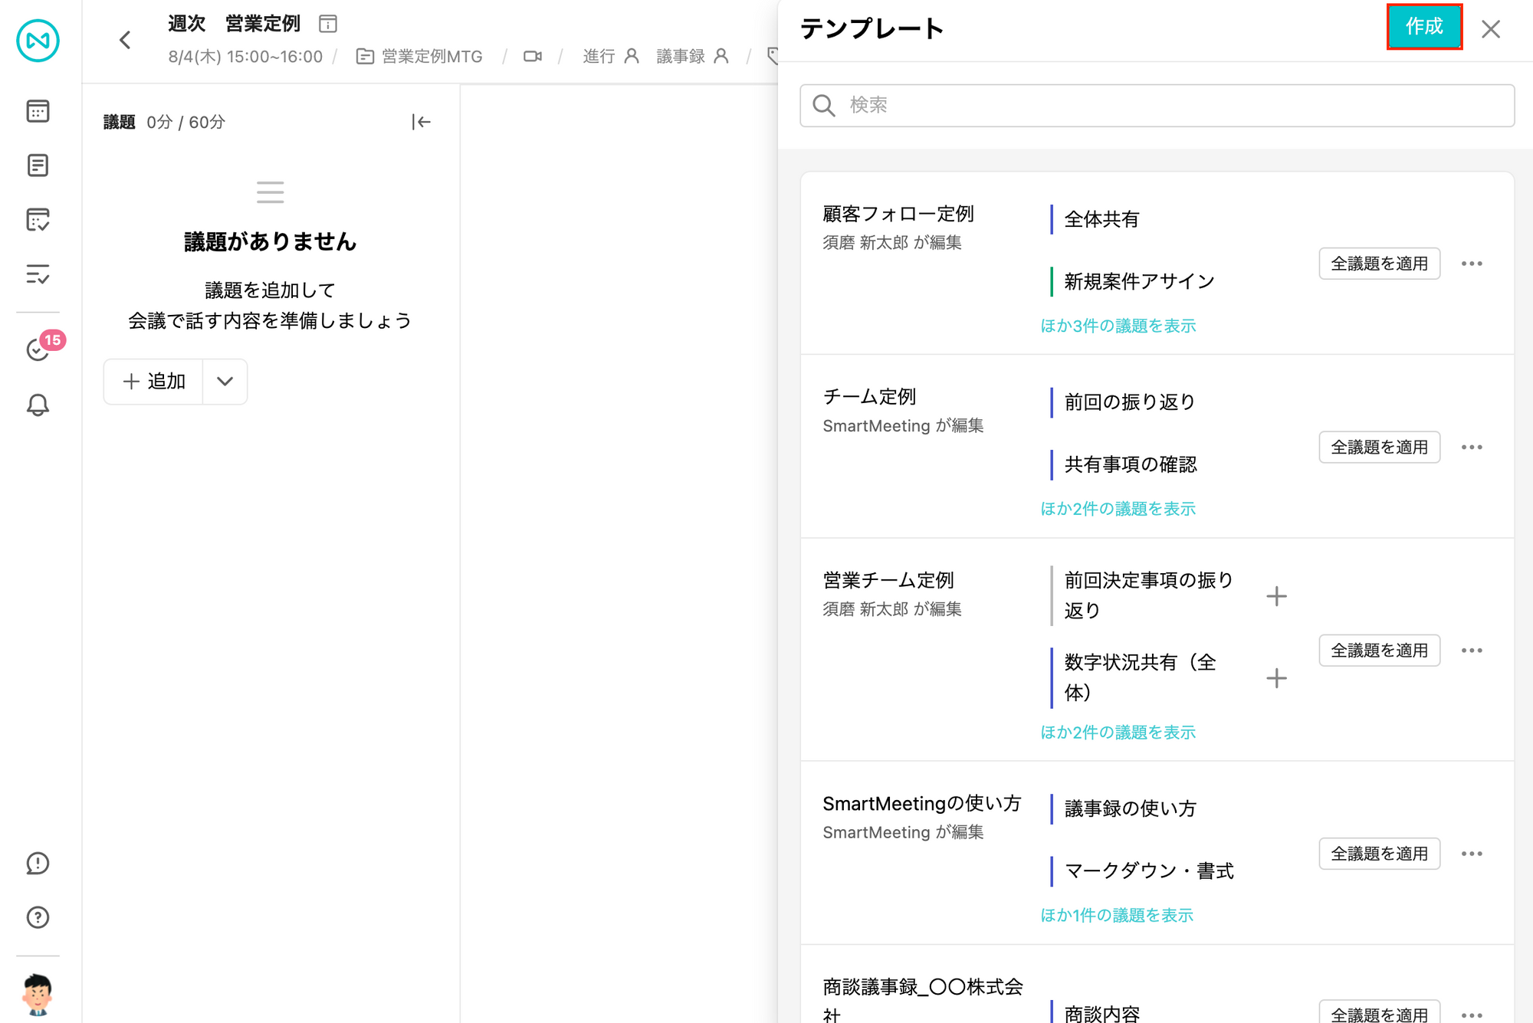Screen dimensions: 1533x1023
Task: Open more options for 顧客フォロー定例
Action: (x=1472, y=264)
